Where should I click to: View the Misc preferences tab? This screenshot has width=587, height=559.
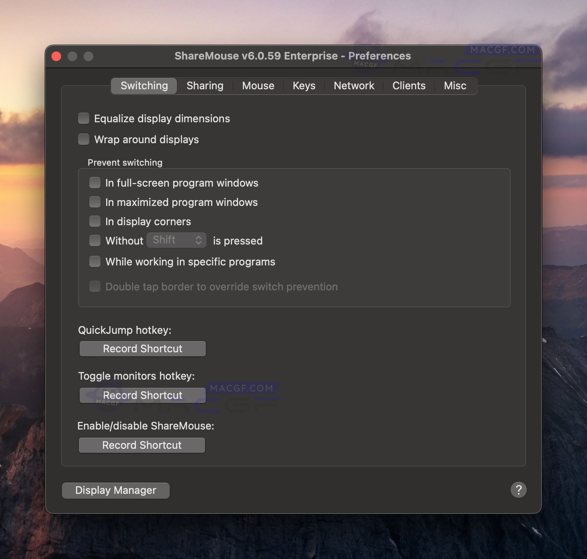[455, 86]
